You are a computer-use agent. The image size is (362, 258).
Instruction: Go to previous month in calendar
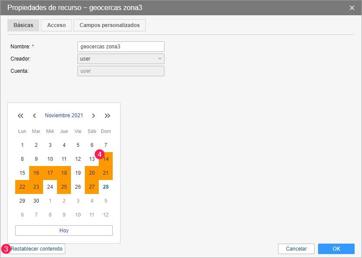[x=34, y=115]
